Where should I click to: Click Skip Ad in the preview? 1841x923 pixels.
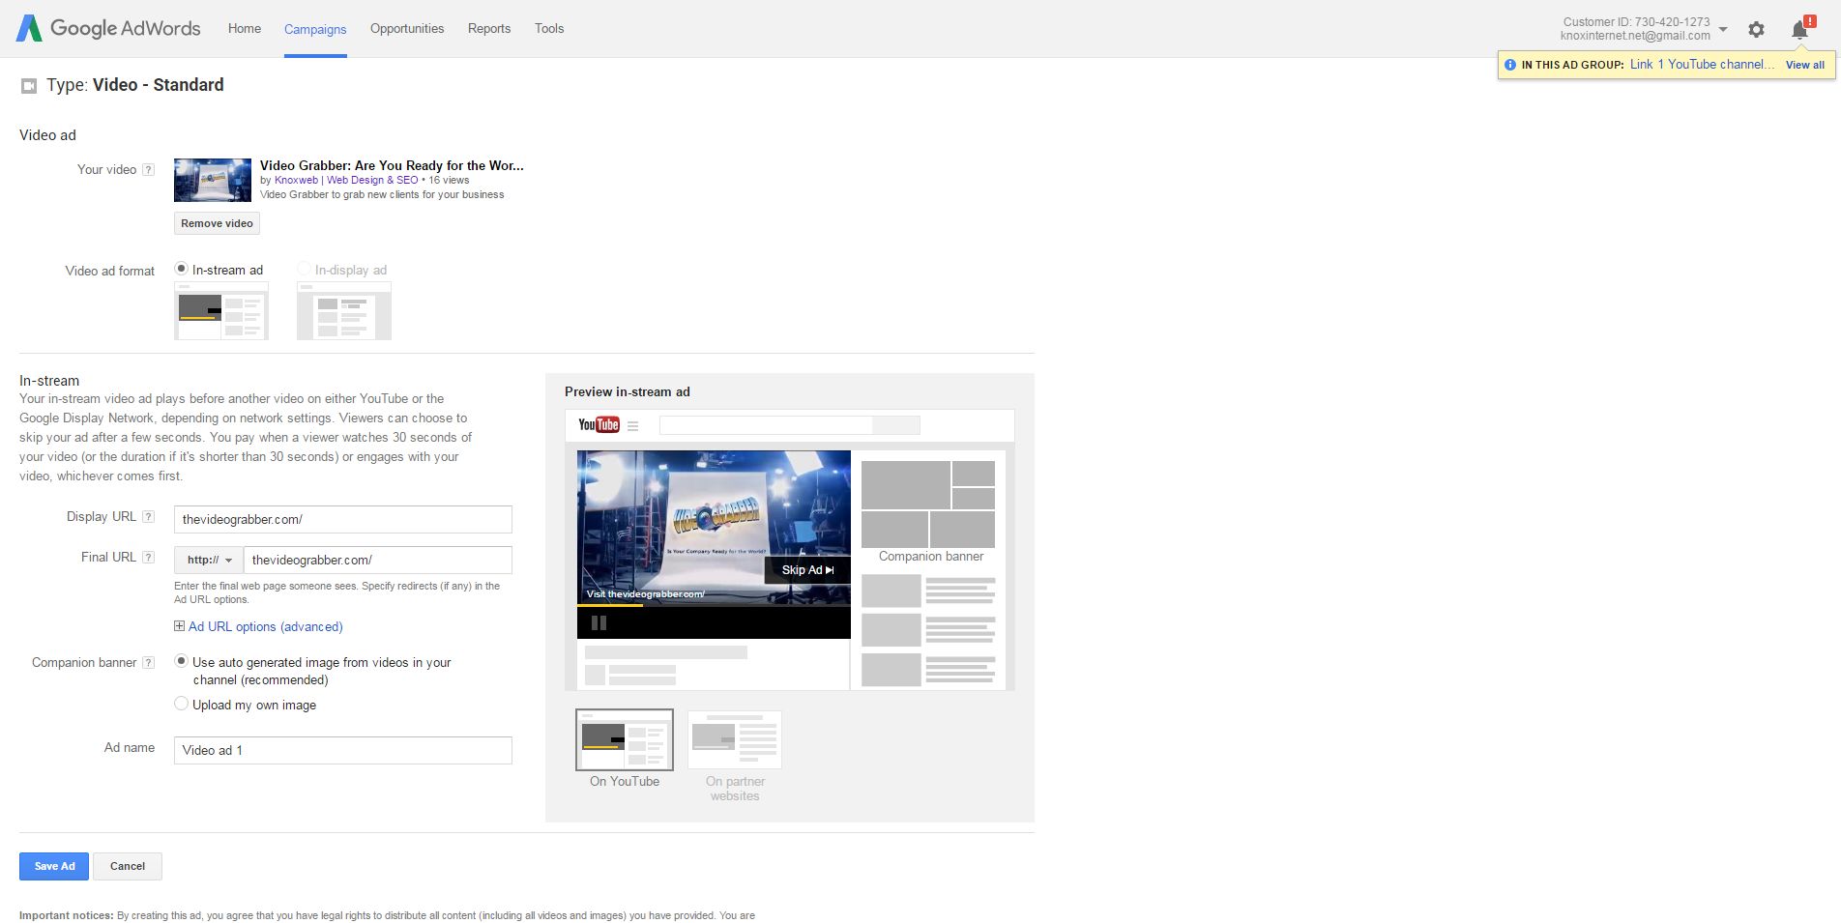coord(807,570)
